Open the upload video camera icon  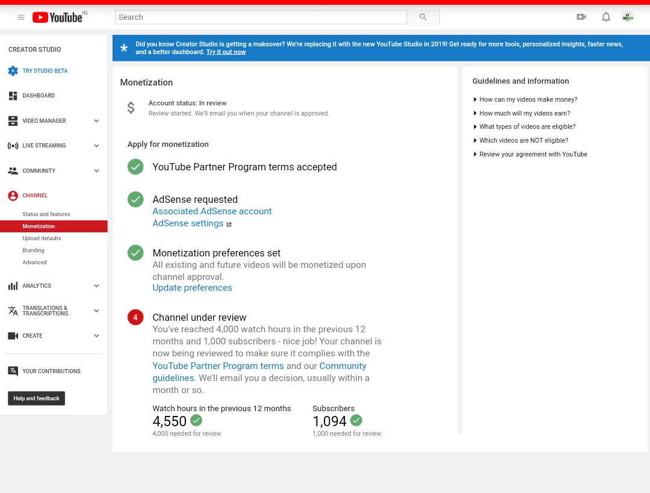581,17
